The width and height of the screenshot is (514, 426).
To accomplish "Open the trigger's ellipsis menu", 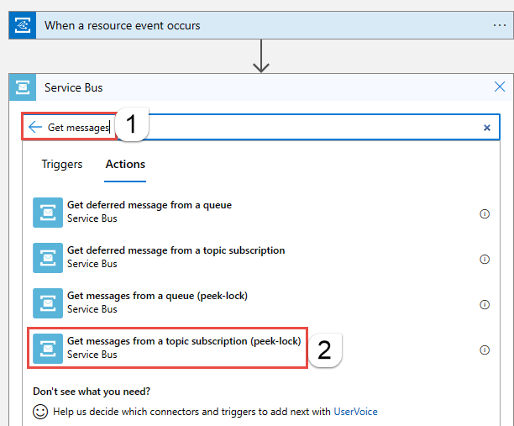I will (500, 25).
